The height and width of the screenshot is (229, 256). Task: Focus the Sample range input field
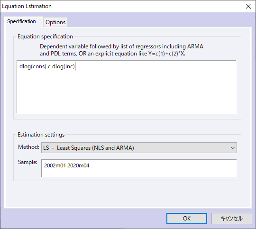[139, 168]
